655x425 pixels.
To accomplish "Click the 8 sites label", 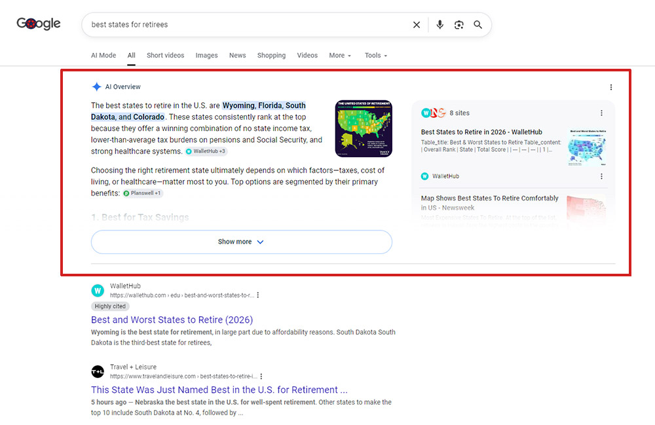I will pos(460,113).
